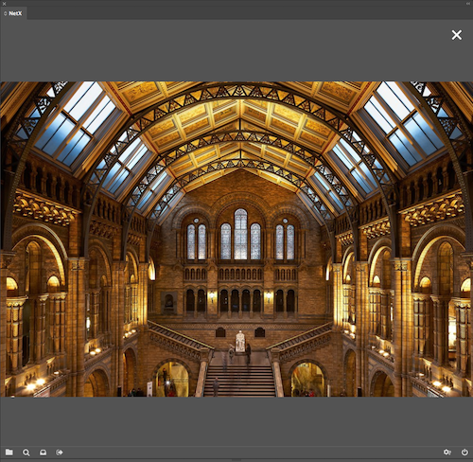Click the large skylight at upper left of photo

click(x=76, y=124)
